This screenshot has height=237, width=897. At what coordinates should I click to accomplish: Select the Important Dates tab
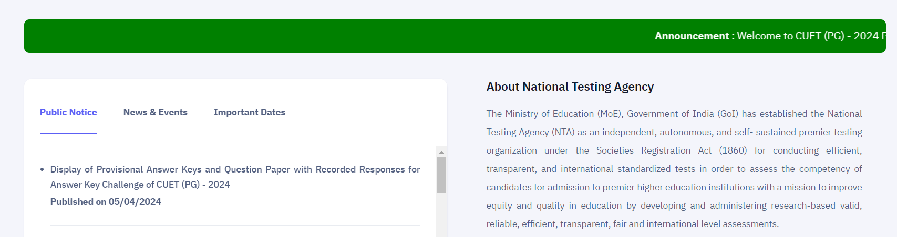[250, 112]
